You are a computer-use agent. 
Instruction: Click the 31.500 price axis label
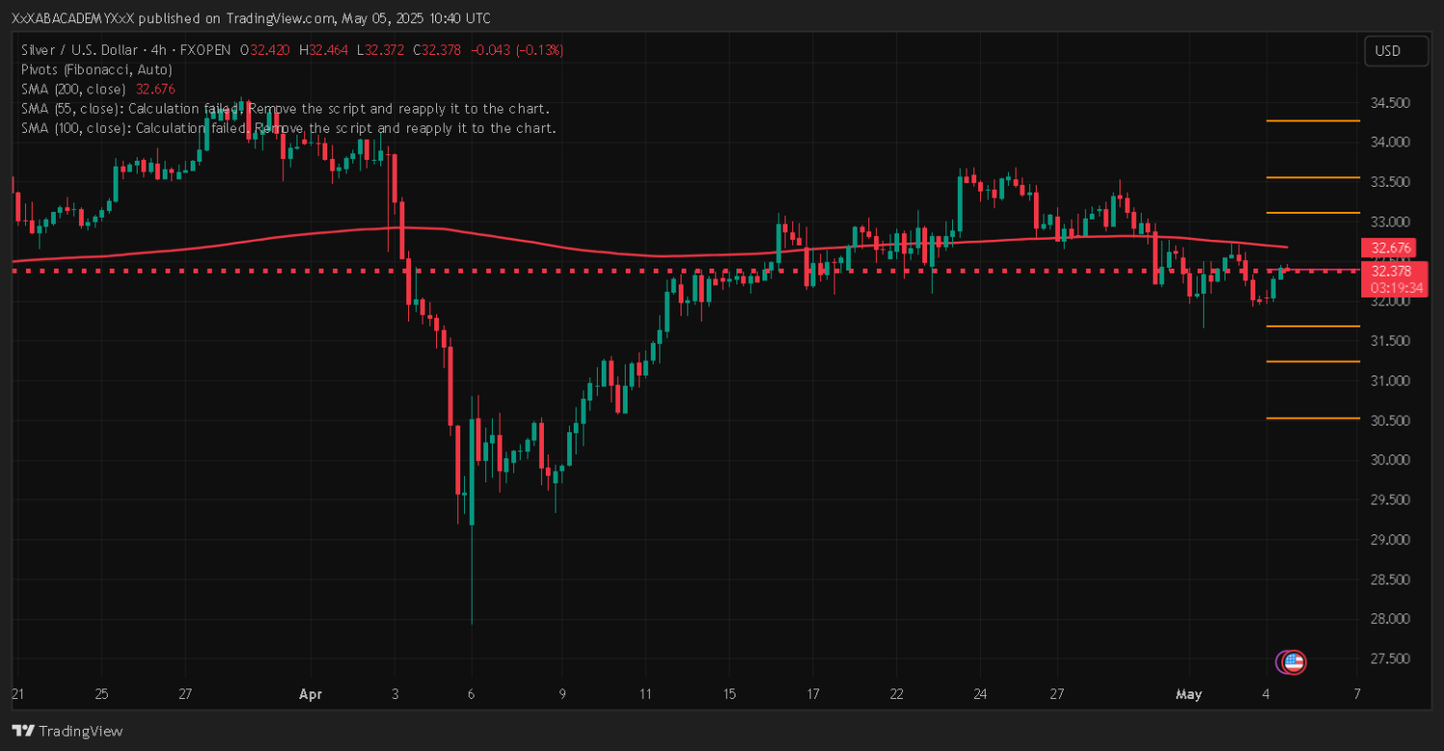(1391, 341)
